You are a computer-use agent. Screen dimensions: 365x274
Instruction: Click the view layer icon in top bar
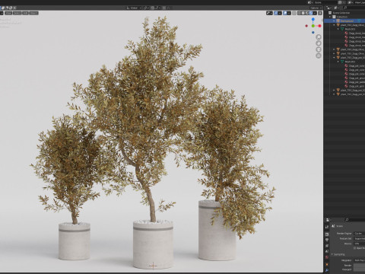point(350,2)
